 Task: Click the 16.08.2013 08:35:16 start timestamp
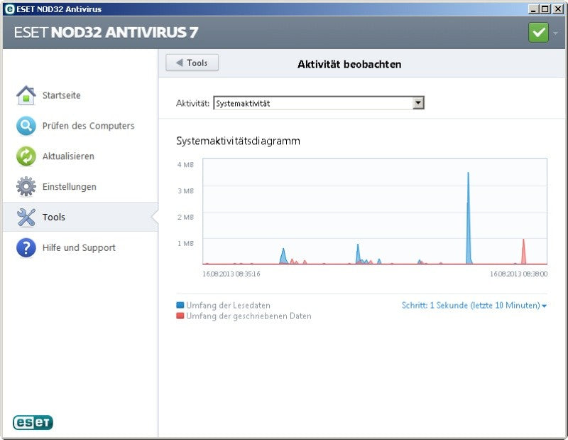[x=231, y=274]
